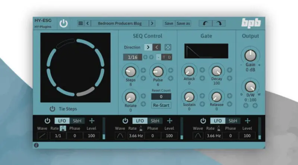Viewport: 298px width, 165px height.
Task: Click upper modulation slot beside Steps knob
Action: click(143, 70)
